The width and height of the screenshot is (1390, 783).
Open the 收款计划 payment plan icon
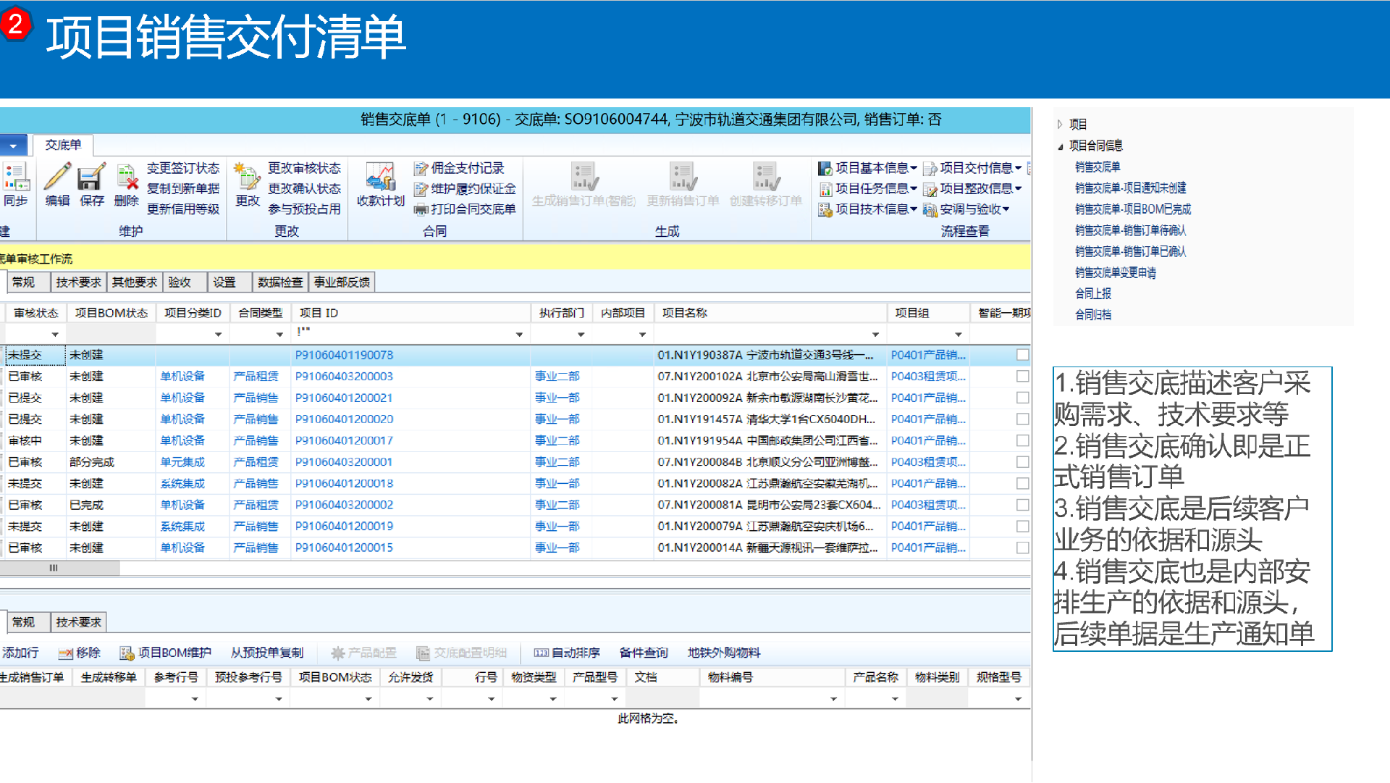click(x=380, y=177)
